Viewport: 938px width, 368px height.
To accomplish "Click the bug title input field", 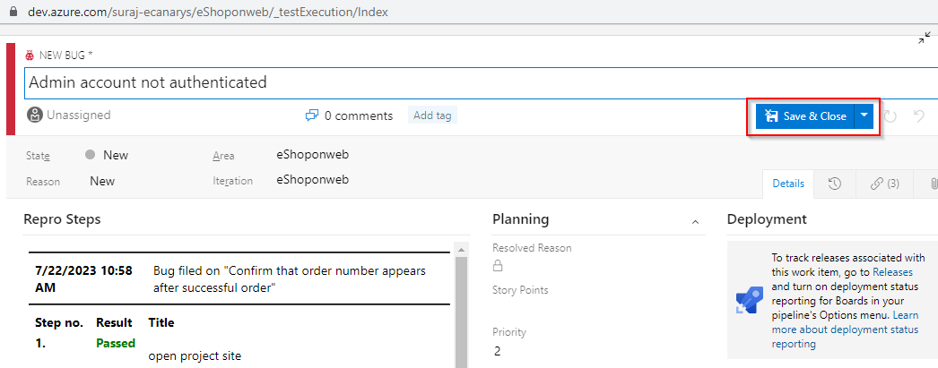I will (481, 82).
